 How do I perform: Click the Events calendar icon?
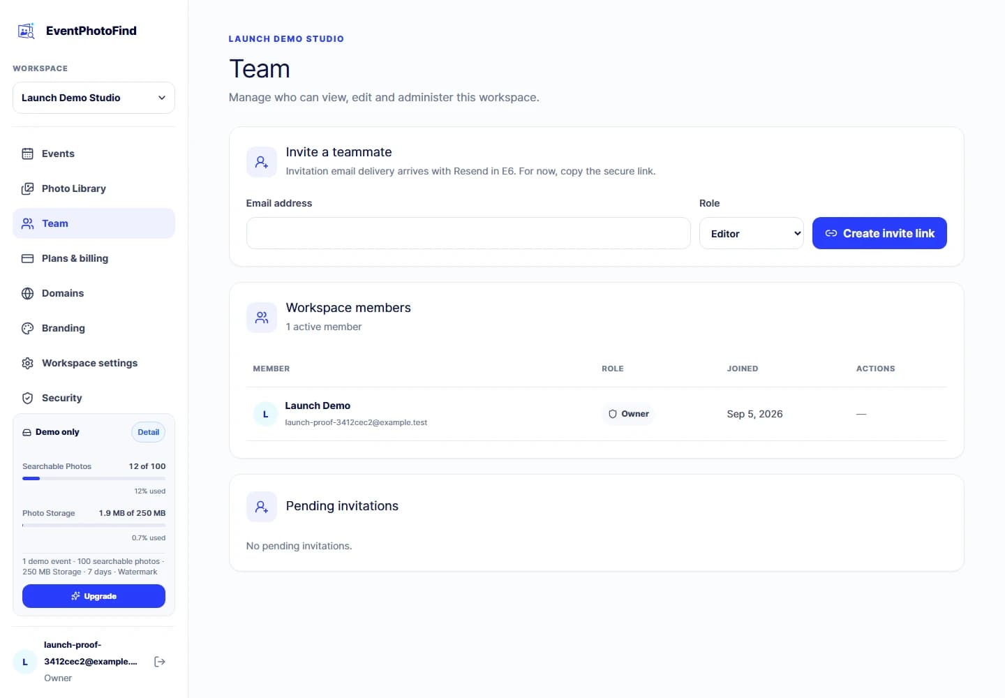tap(28, 154)
